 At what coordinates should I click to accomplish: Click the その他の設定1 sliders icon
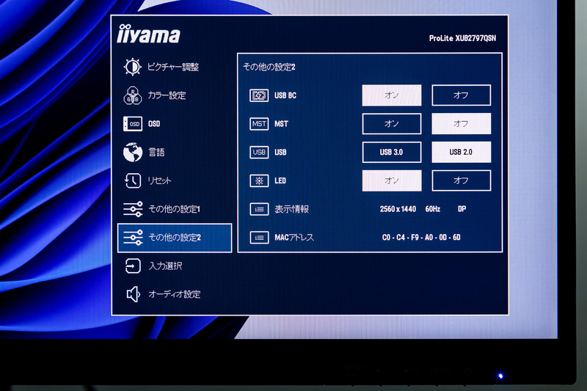[x=133, y=209]
